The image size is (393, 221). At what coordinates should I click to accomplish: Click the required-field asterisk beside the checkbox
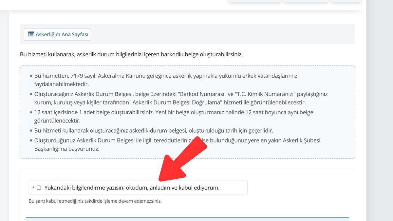click(33, 187)
